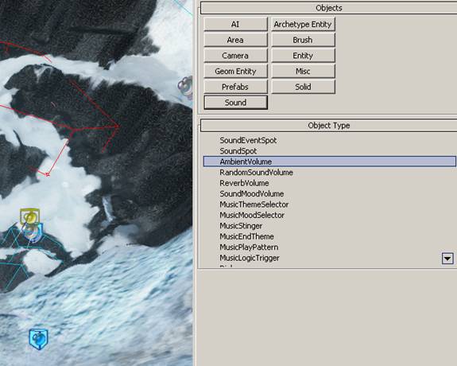Select the purple entity icon near the viewport edge

tap(185, 85)
